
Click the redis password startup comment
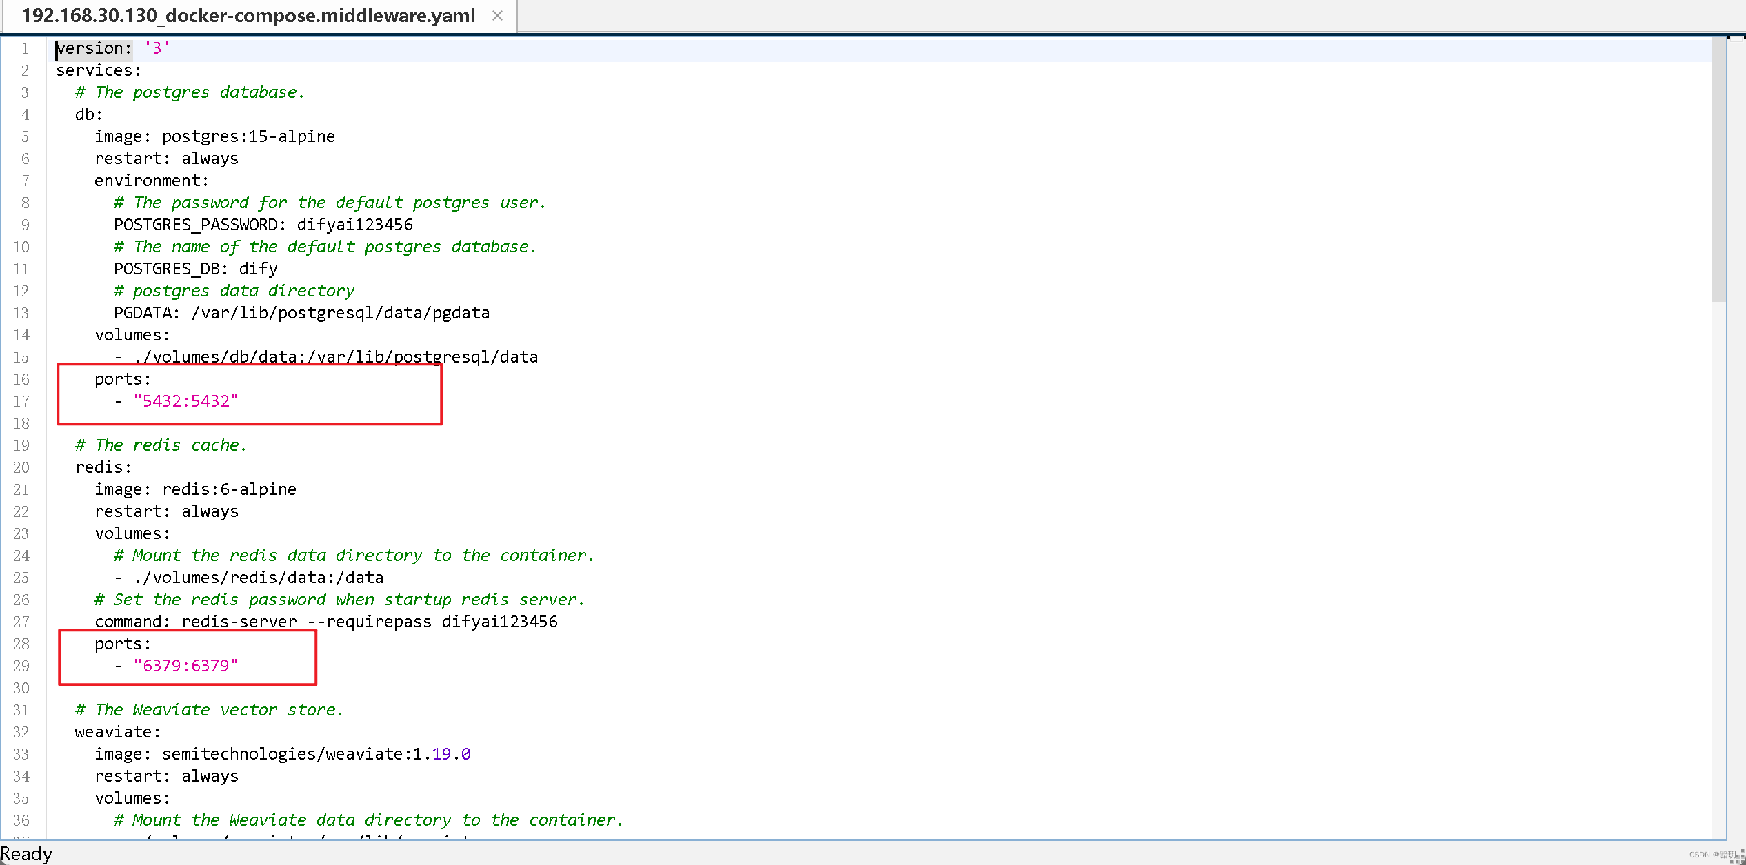coord(339,600)
